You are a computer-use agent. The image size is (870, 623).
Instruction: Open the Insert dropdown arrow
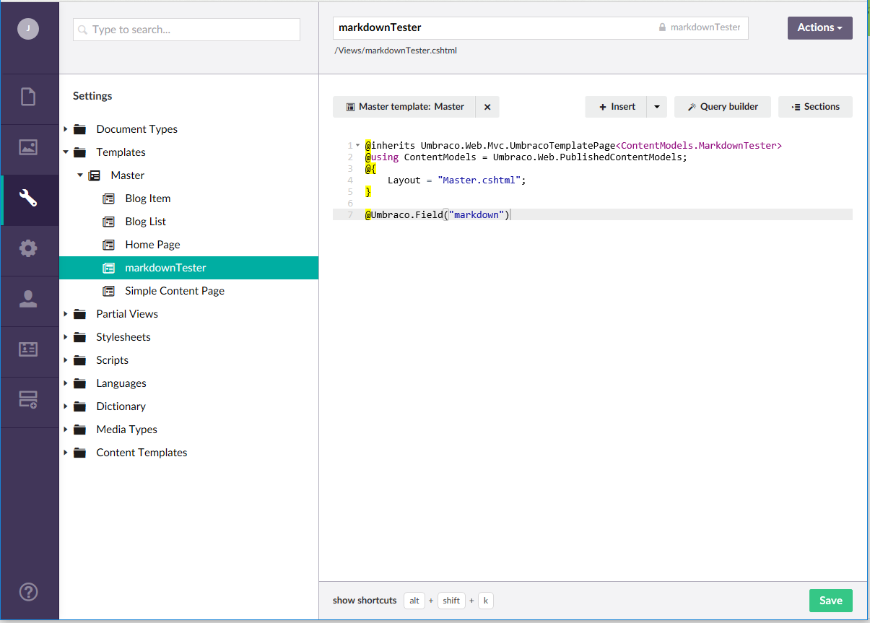656,107
